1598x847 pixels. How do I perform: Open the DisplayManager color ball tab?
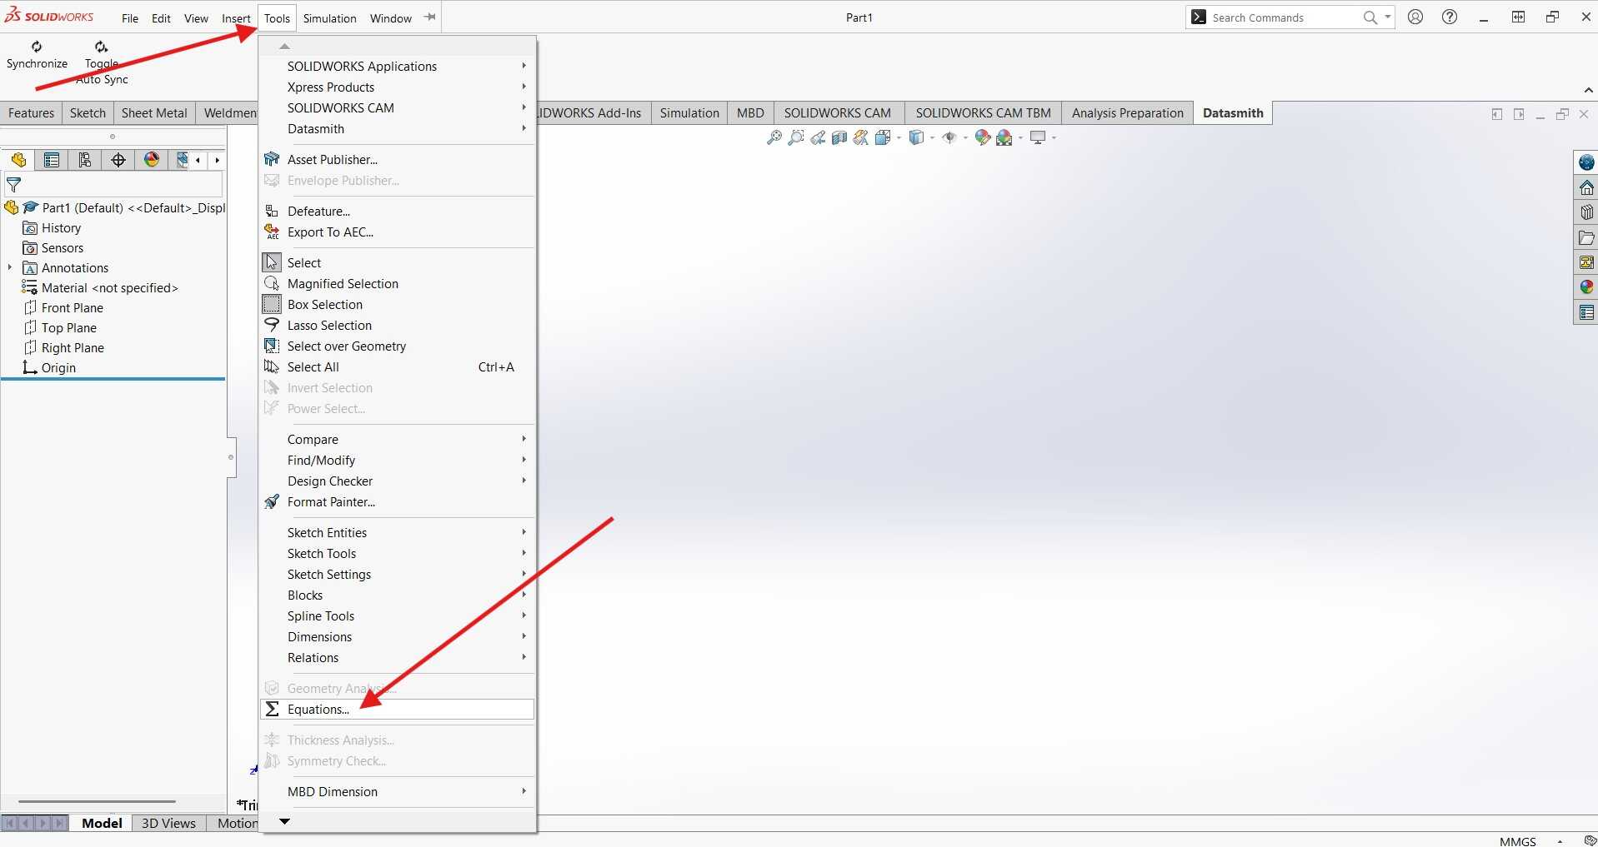click(x=152, y=160)
